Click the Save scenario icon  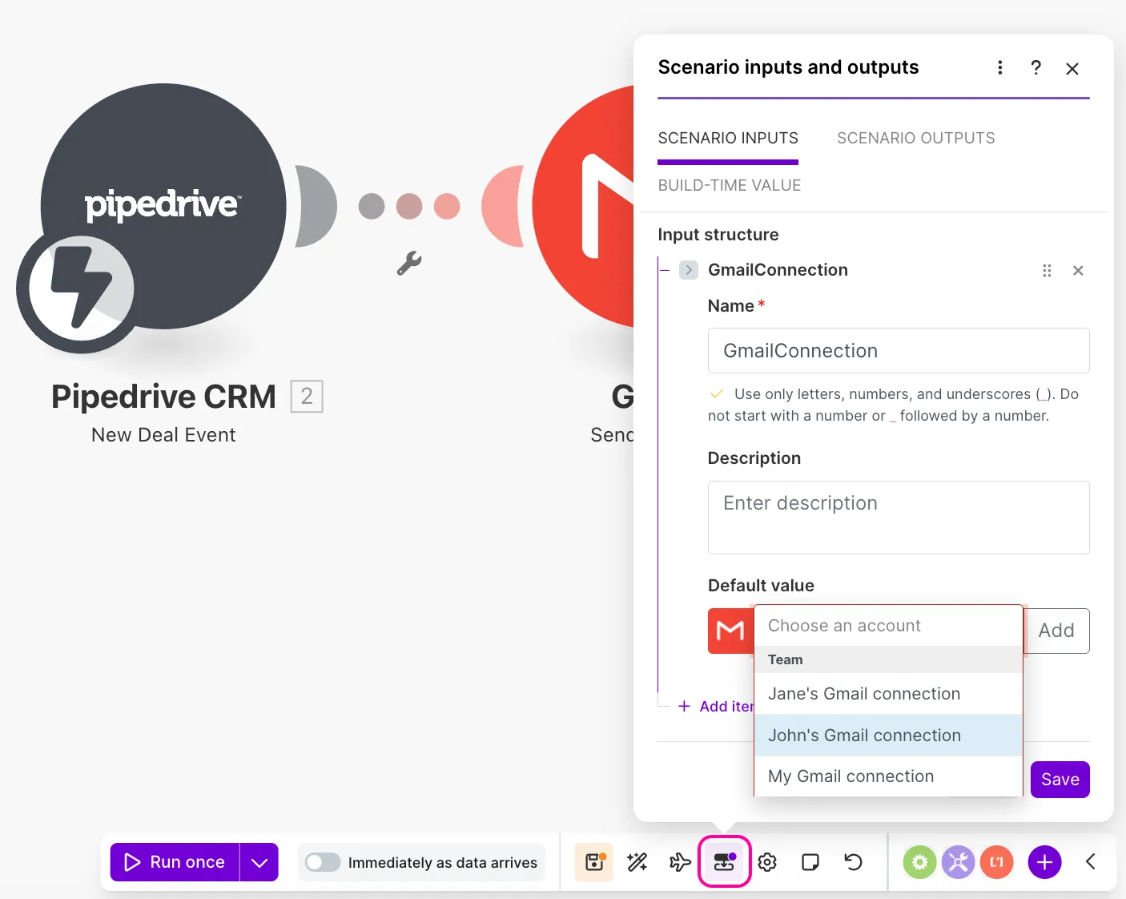pos(594,862)
